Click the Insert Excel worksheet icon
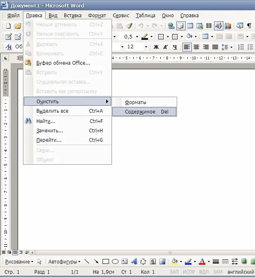The width and height of the screenshot is (255, 277). coord(200,26)
